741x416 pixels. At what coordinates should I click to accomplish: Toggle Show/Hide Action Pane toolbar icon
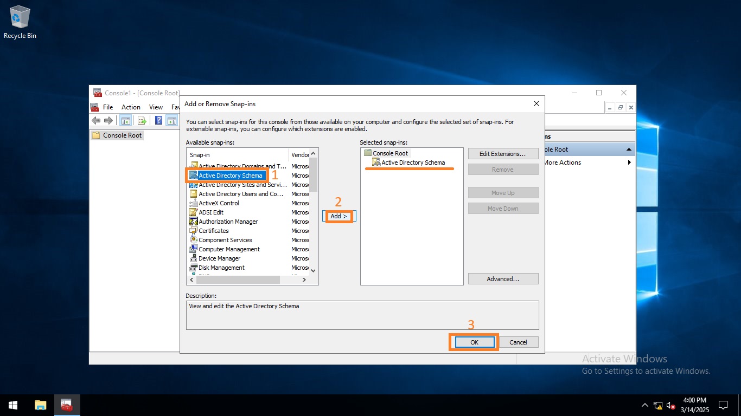(172, 121)
